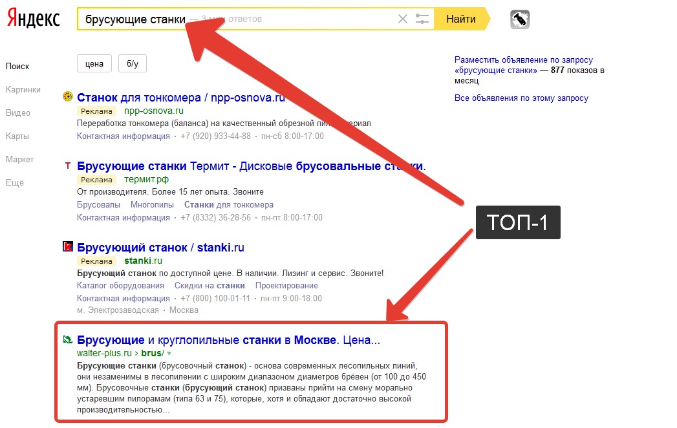Click the walter-plus.ru green favicon
Viewport: 677px width, 428px height.
coord(68,339)
